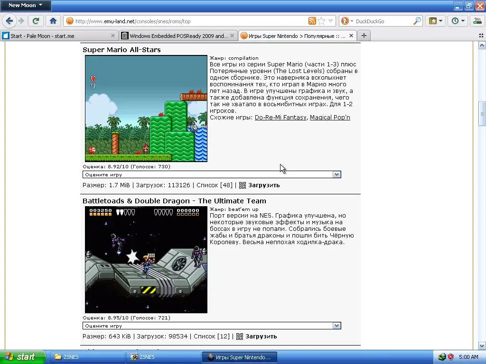
Task: Click the Оценка: 8.92/10 rating text
Action: click(126, 166)
